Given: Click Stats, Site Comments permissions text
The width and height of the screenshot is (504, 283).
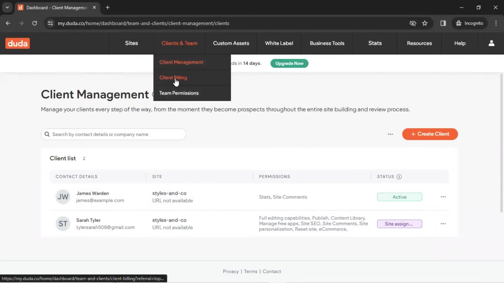Looking at the screenshot, I should click(x=283, y=197).
